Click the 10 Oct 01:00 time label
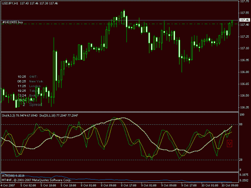The width and height of the screenshot is (251, 188). tap(210, 186)
